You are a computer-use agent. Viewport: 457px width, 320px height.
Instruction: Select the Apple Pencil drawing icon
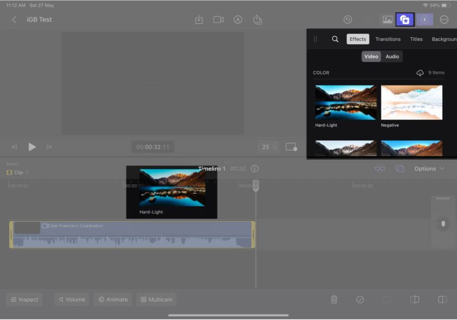click(238, 20)
